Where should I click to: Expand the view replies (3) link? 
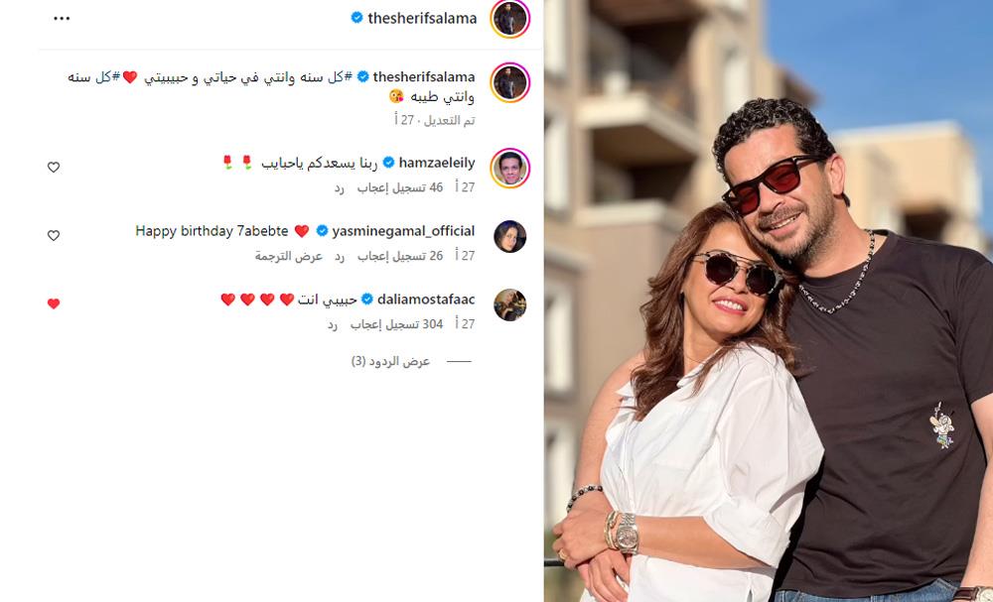click(390, 361)
